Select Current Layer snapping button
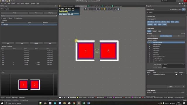The image size is (187, 105). (x=166, y=36)
